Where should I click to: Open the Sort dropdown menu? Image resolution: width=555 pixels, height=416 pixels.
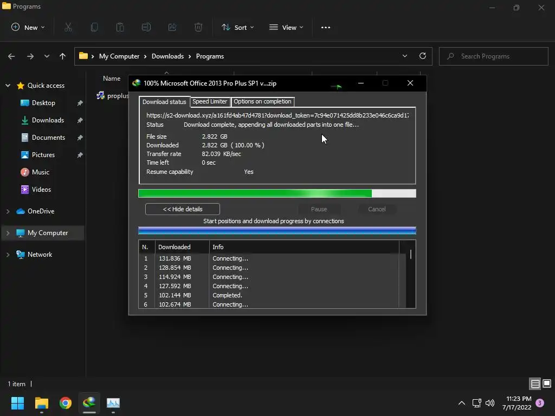[x=237, y=27]
